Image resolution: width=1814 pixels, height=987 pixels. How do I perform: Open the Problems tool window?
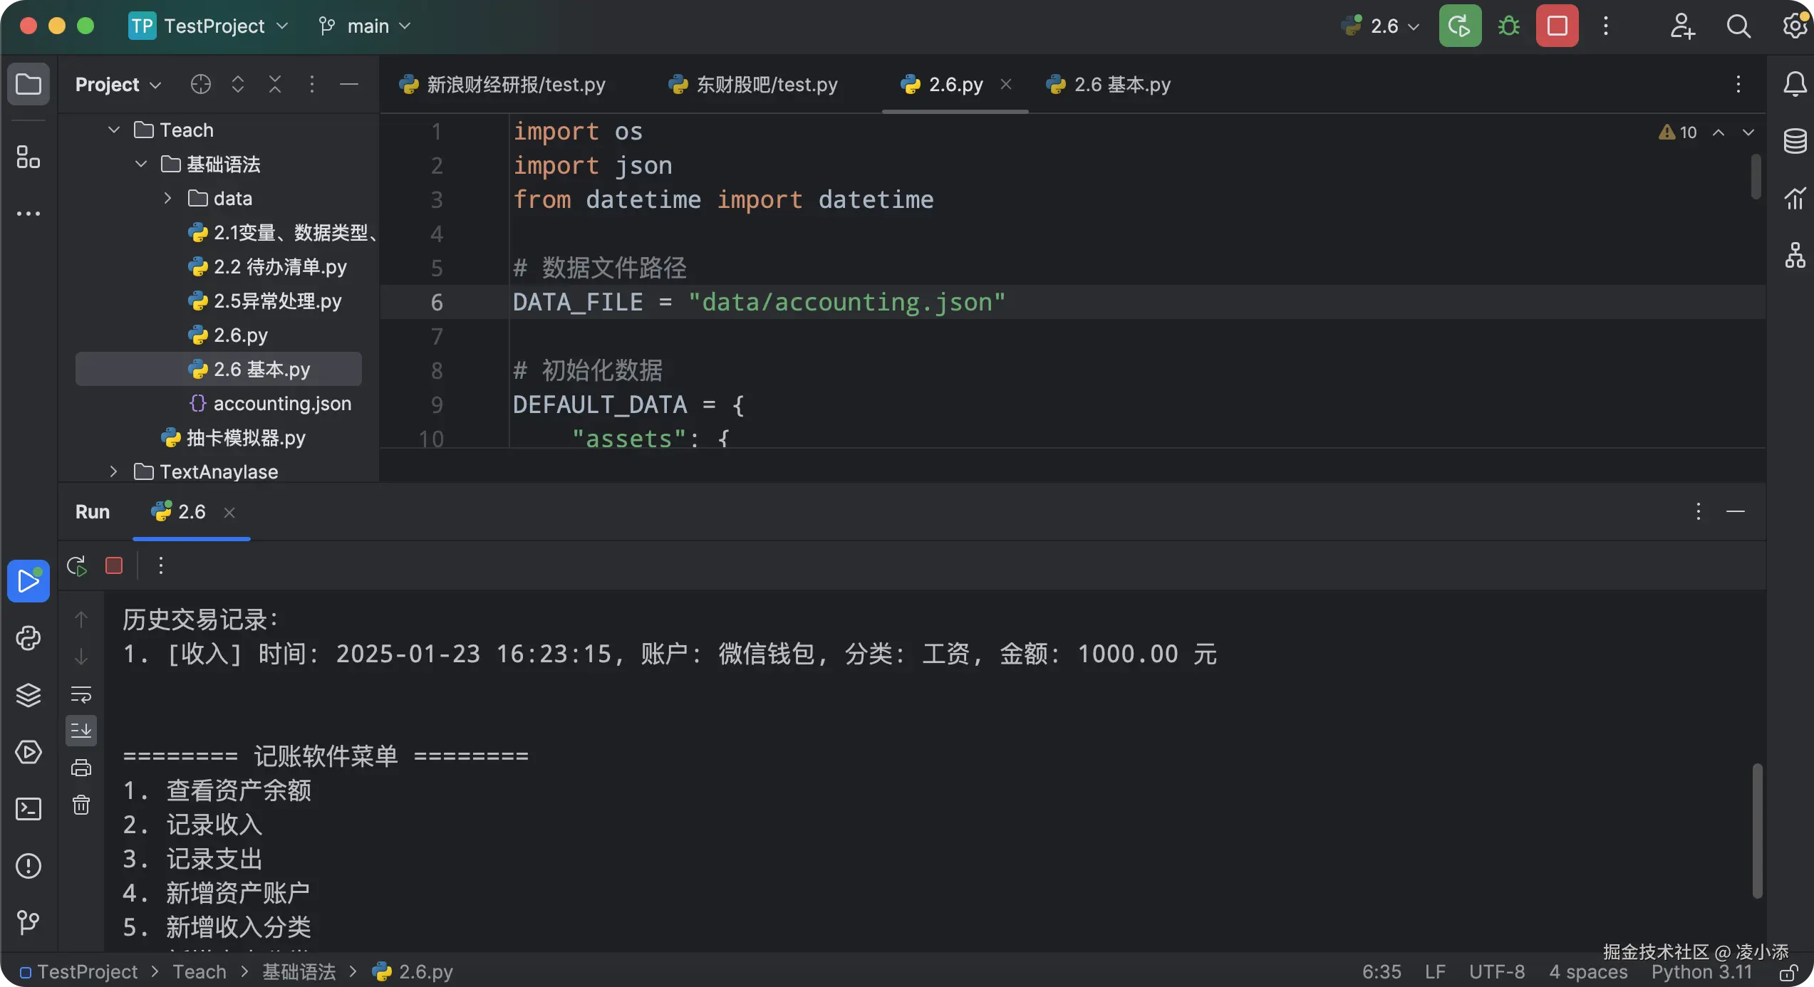tap(28, 866)
